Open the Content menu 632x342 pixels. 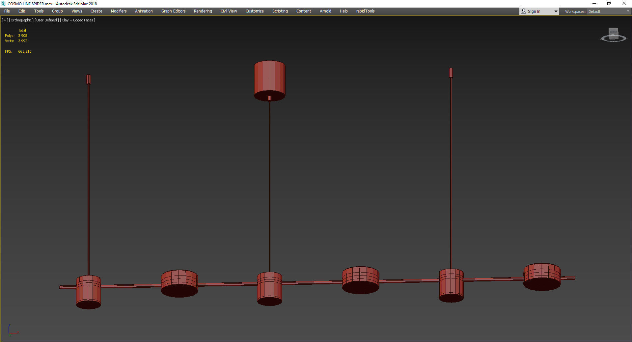304,11
